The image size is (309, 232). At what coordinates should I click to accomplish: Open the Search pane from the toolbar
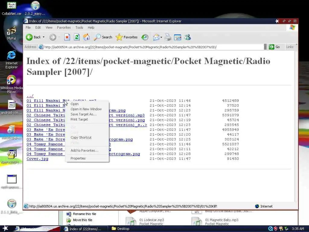103,37
